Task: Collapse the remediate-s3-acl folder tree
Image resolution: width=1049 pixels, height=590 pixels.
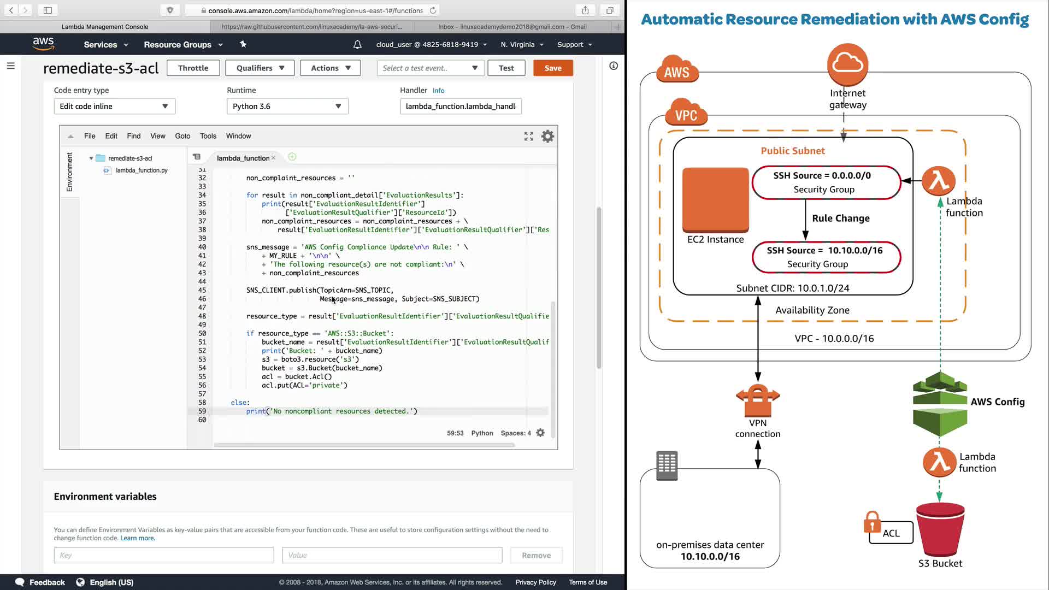Action: pos(91,158)
